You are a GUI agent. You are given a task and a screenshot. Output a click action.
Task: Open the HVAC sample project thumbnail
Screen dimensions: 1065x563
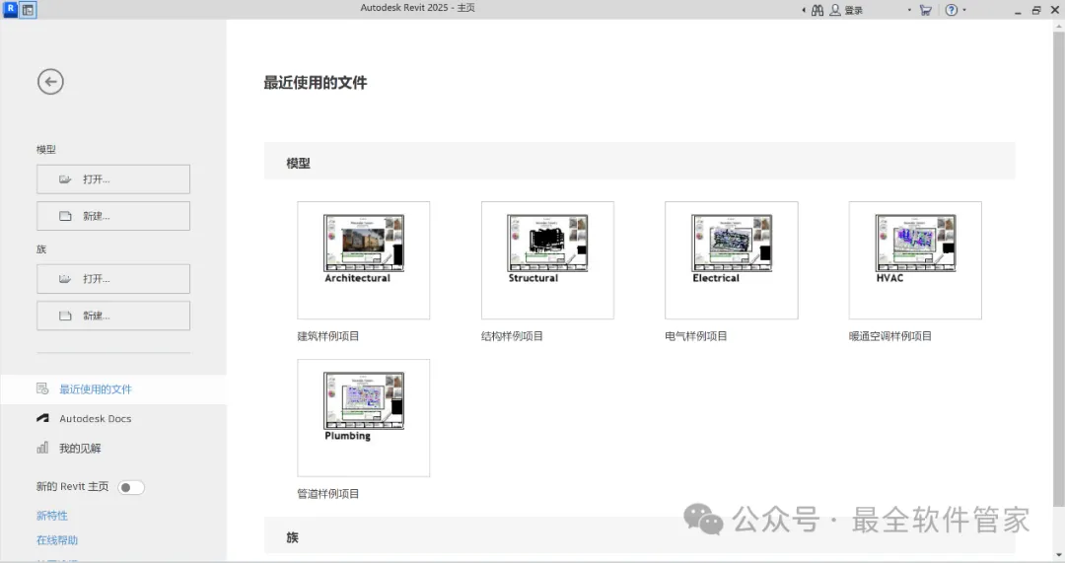coord(915,260)
